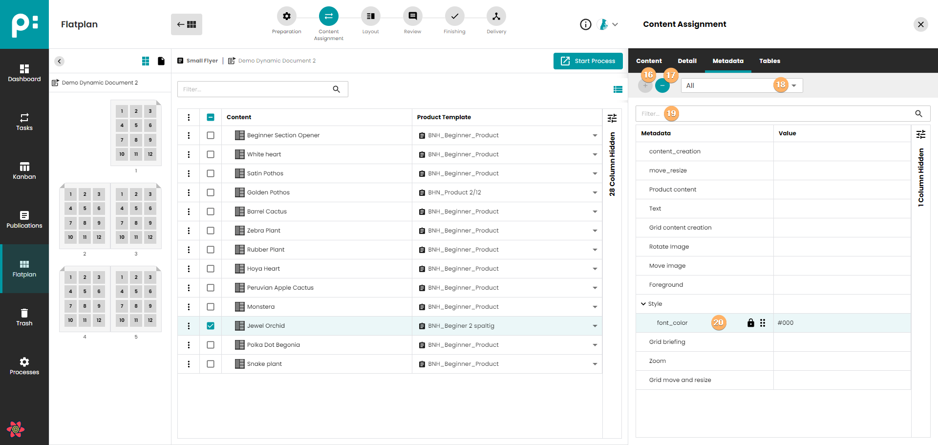Uncheck the Jewel Orchid checkbox
Image resolution: width=938 pixels, height=445 pixels.
[211, 326]
